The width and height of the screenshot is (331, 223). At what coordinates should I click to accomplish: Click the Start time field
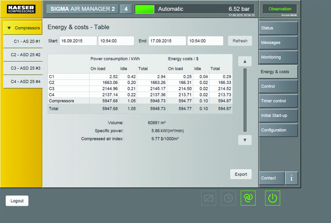pos(116,41)
